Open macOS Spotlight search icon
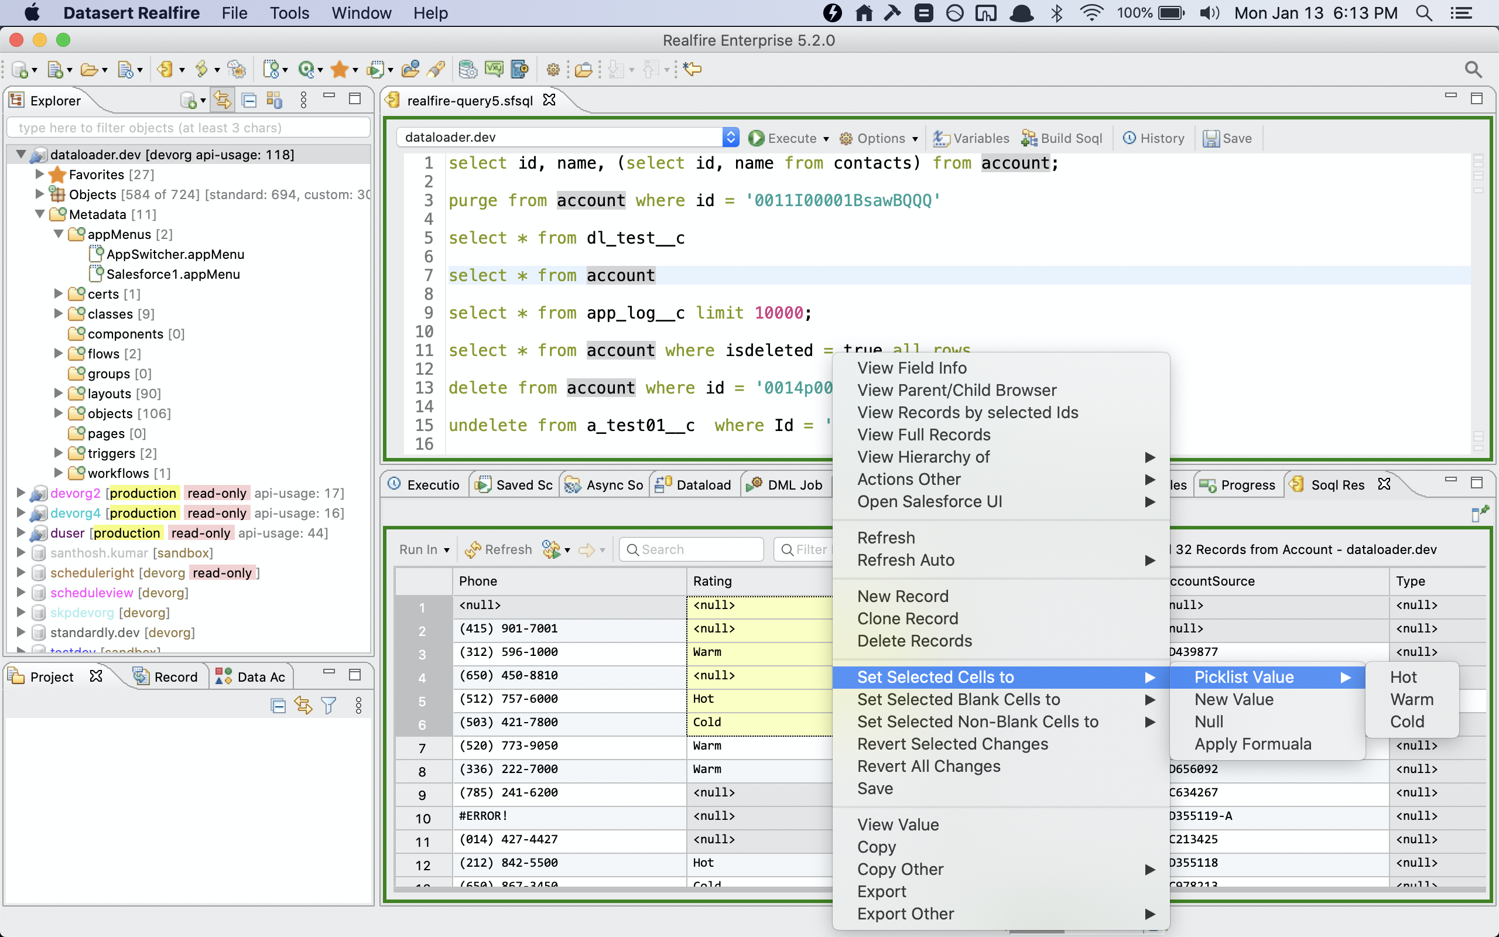Screen dimensions: 1499x937 pyautogui.click(x=1423, y=13)
